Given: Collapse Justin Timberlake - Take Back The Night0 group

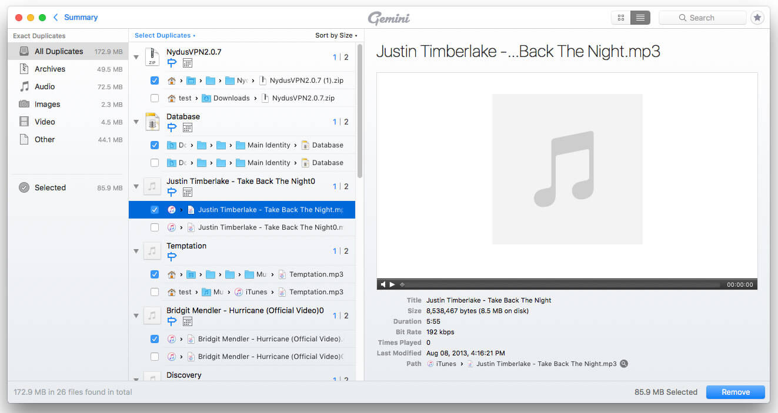Looking at the screenshot, I should (x=136, y=187).
